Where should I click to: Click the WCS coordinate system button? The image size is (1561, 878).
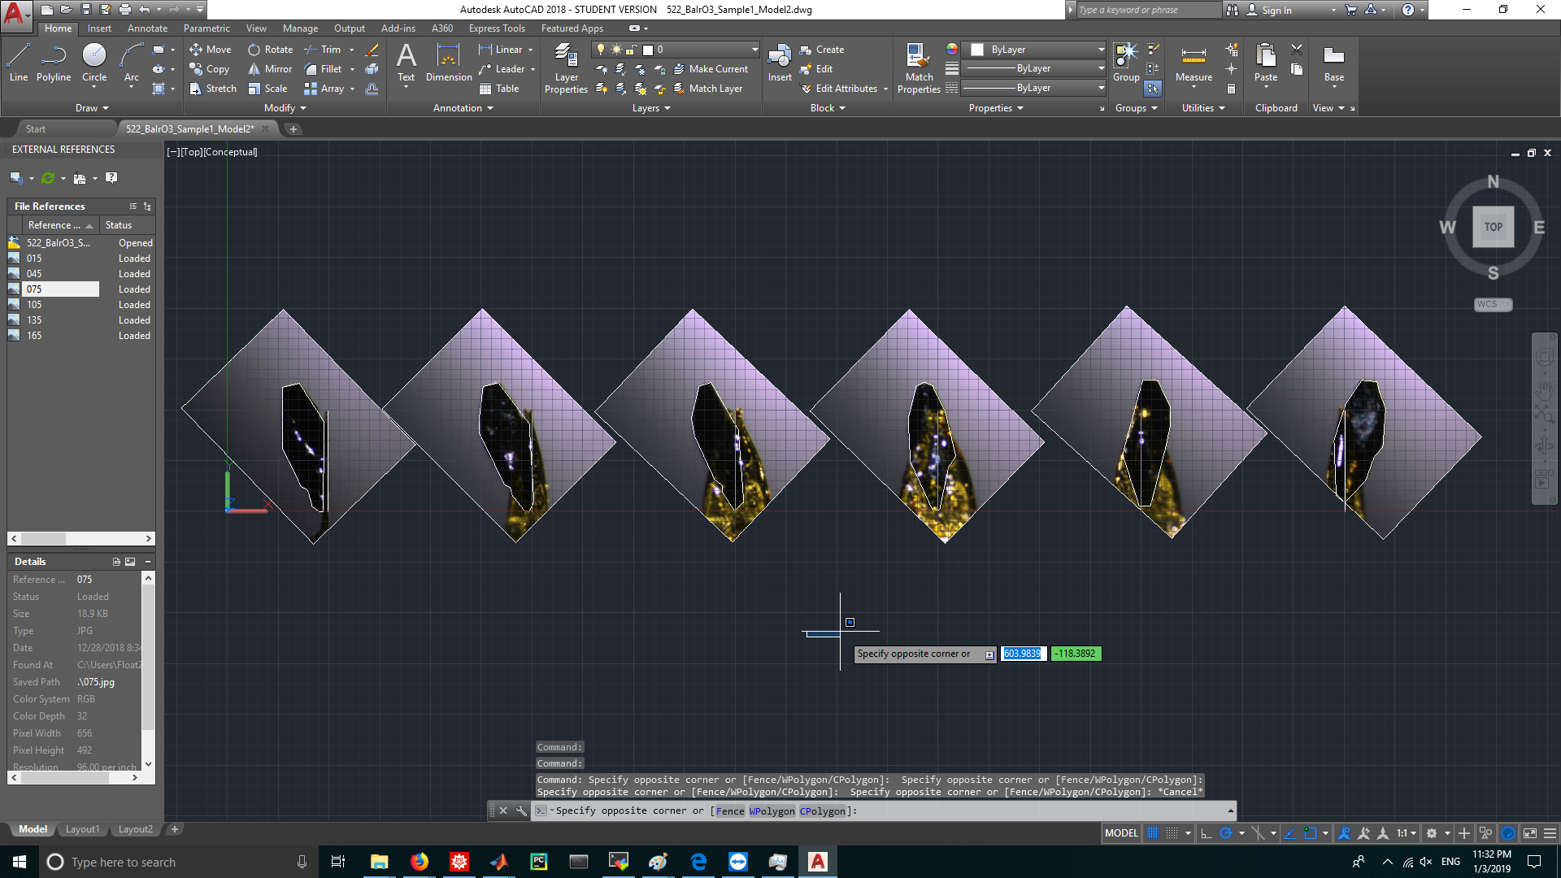pos(1493,304)
